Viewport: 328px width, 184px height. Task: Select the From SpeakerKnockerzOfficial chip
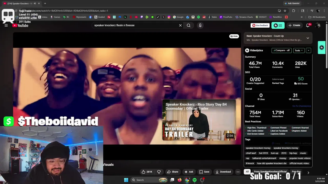tap(270, 172)
